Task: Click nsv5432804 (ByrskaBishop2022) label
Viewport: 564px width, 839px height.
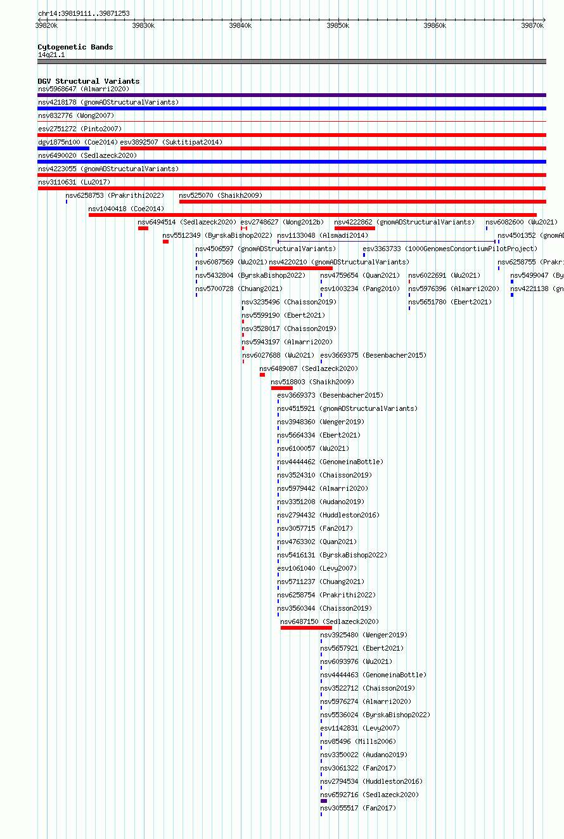Action: pyautogui.click(x=250, y=275)
